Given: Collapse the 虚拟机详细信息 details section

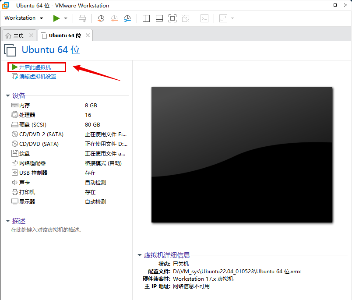Looking at the screenshot, I should (140, 255).
